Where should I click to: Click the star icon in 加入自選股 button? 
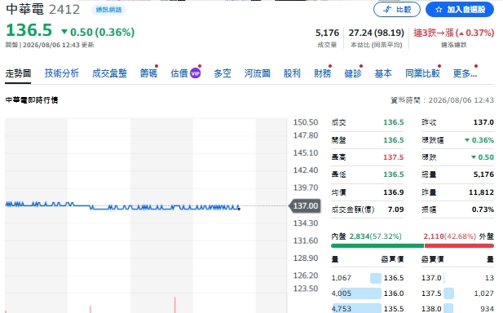(x=439, y=10)
